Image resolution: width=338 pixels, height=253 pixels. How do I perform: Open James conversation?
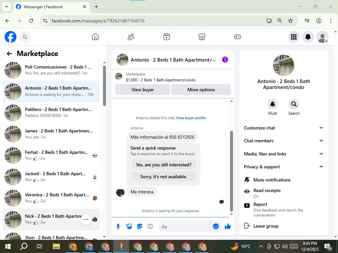(x=51, y=134)
